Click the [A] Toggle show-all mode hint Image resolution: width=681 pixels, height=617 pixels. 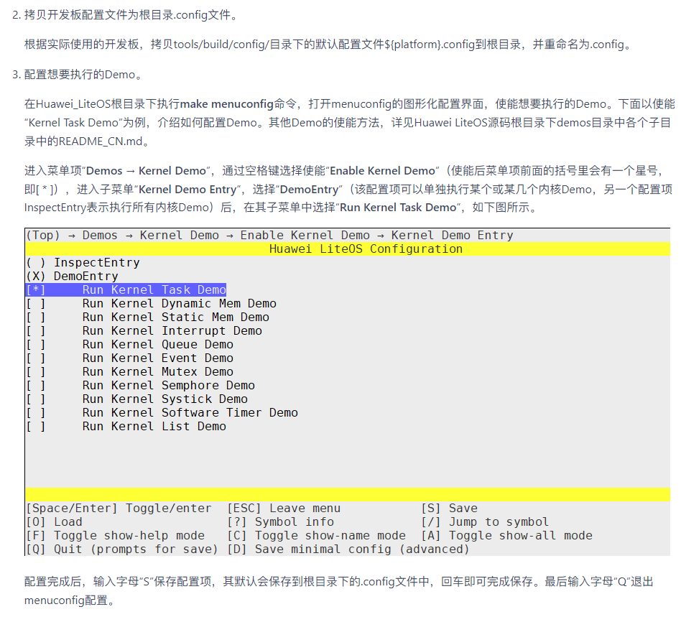coord(507,536)
